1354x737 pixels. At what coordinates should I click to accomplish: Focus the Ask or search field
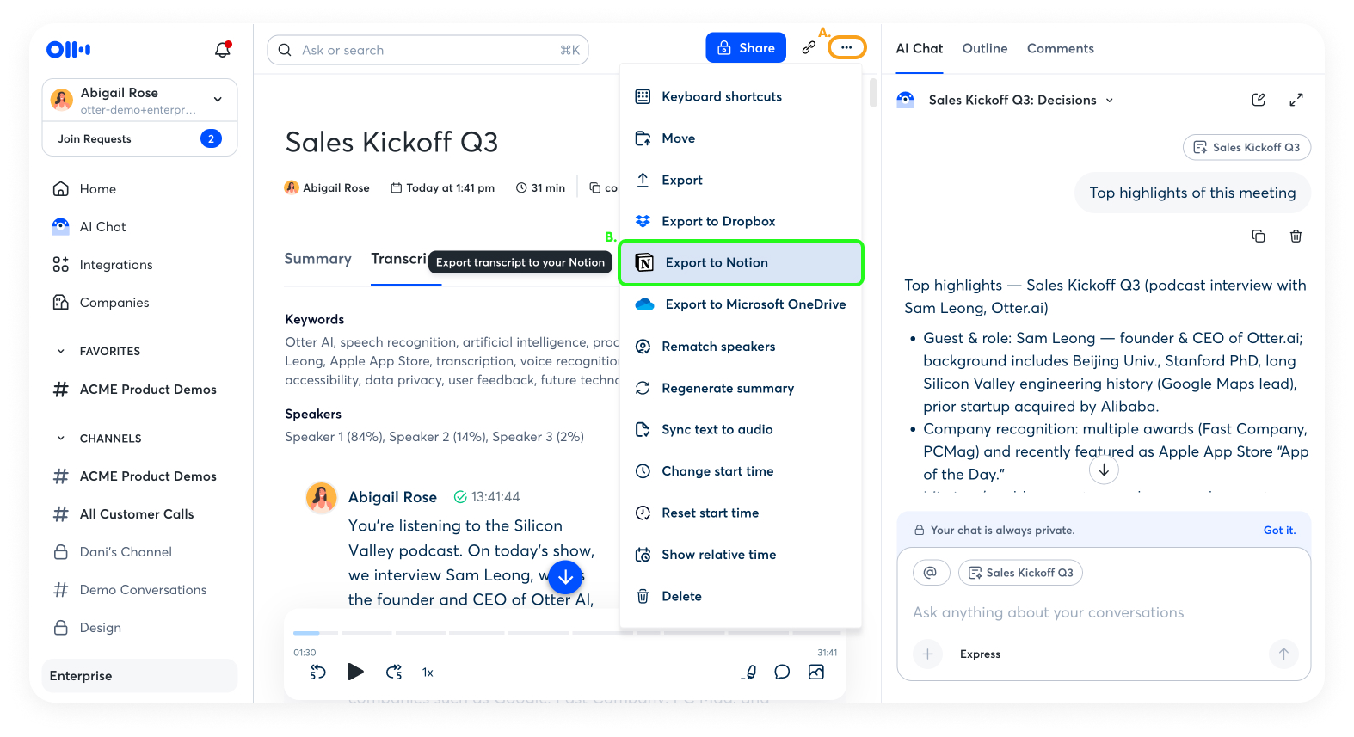[428, 50]
